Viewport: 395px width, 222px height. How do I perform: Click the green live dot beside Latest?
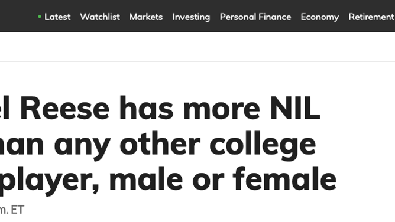[x=40, y=17]
